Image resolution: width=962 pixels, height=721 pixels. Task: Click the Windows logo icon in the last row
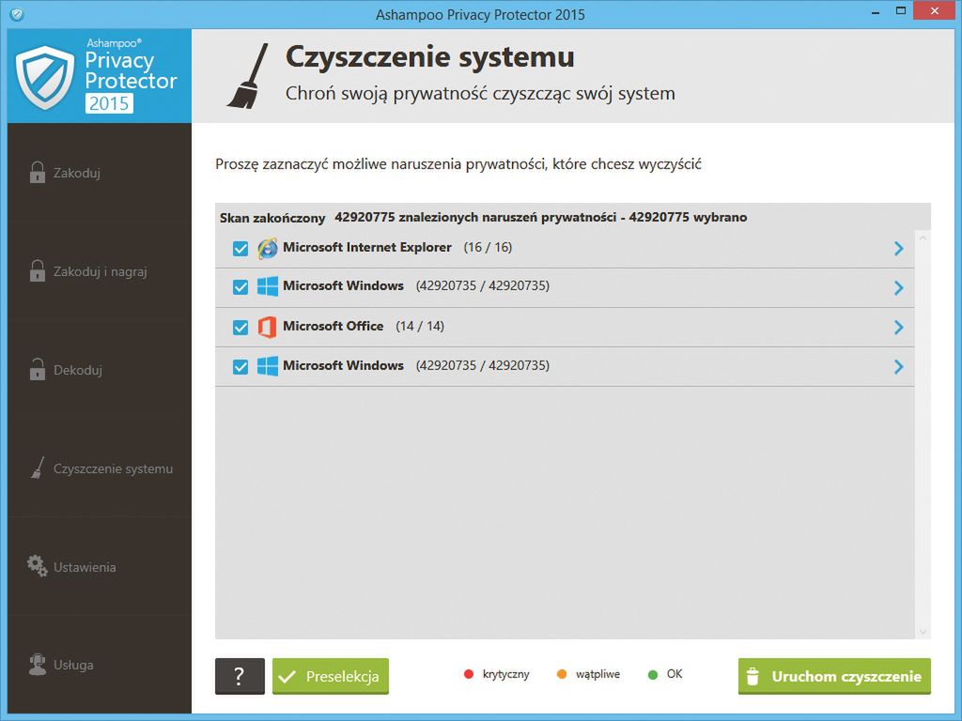coord(268,366)
